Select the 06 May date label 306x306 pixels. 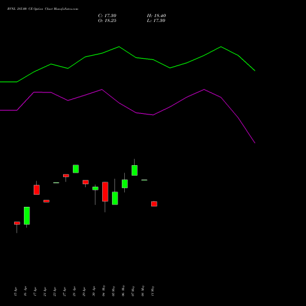(124, 291)
